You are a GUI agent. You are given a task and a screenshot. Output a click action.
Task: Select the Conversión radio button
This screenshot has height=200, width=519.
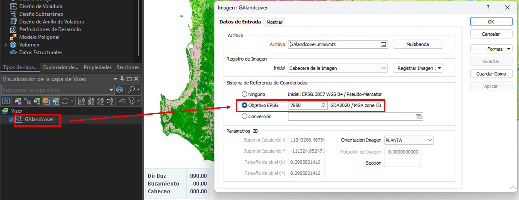click(244, 117)
